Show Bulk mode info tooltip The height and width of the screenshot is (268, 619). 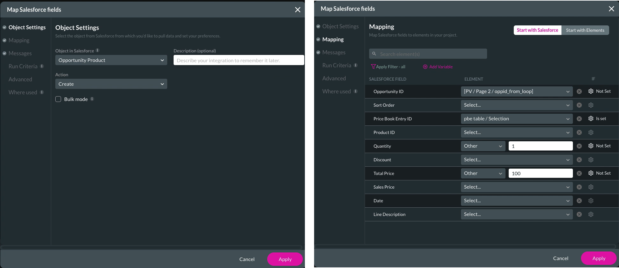click(x=92, y=99)
